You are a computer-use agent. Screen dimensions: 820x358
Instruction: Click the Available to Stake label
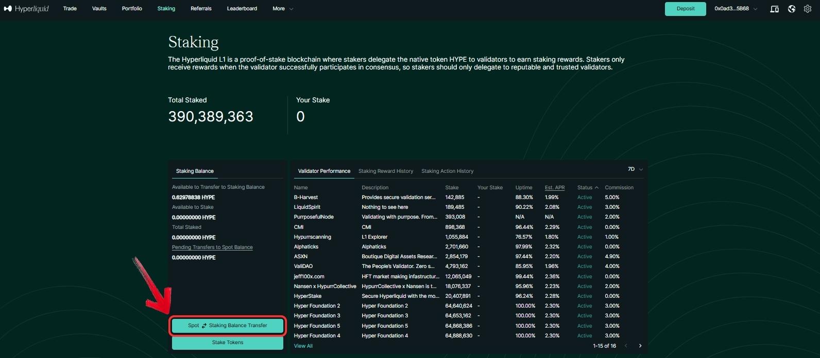coord(193,207)
